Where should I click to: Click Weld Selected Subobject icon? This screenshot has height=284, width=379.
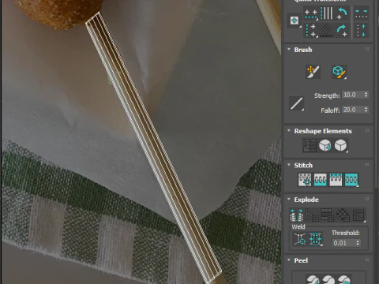(x=315, y=239)
